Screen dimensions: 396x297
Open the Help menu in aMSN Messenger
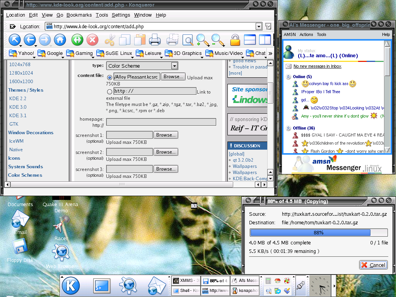pos(386,34)
